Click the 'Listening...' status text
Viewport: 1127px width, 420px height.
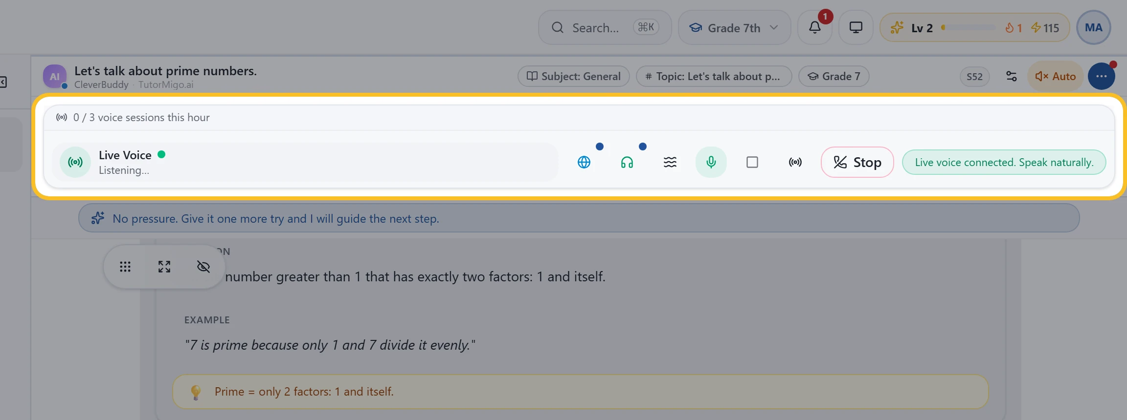pyautogui.click(x=124, y=170)
